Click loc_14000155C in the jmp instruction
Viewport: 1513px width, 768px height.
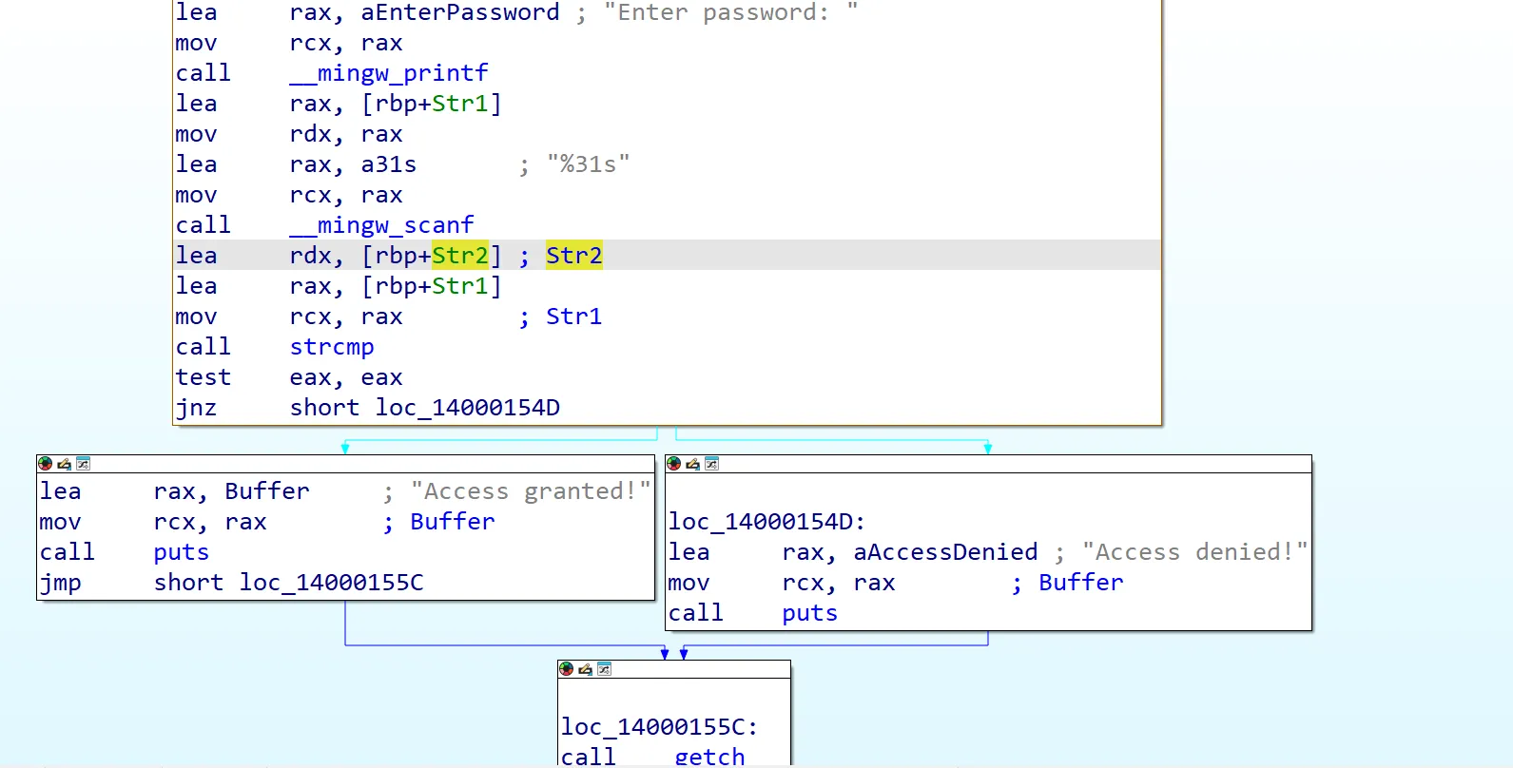[x=331, y=583]
